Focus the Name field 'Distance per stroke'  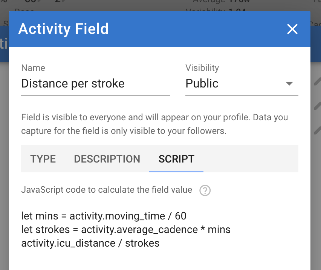[96, 84]
